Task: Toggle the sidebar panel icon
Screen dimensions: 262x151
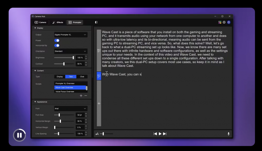Action: point(96,22)
